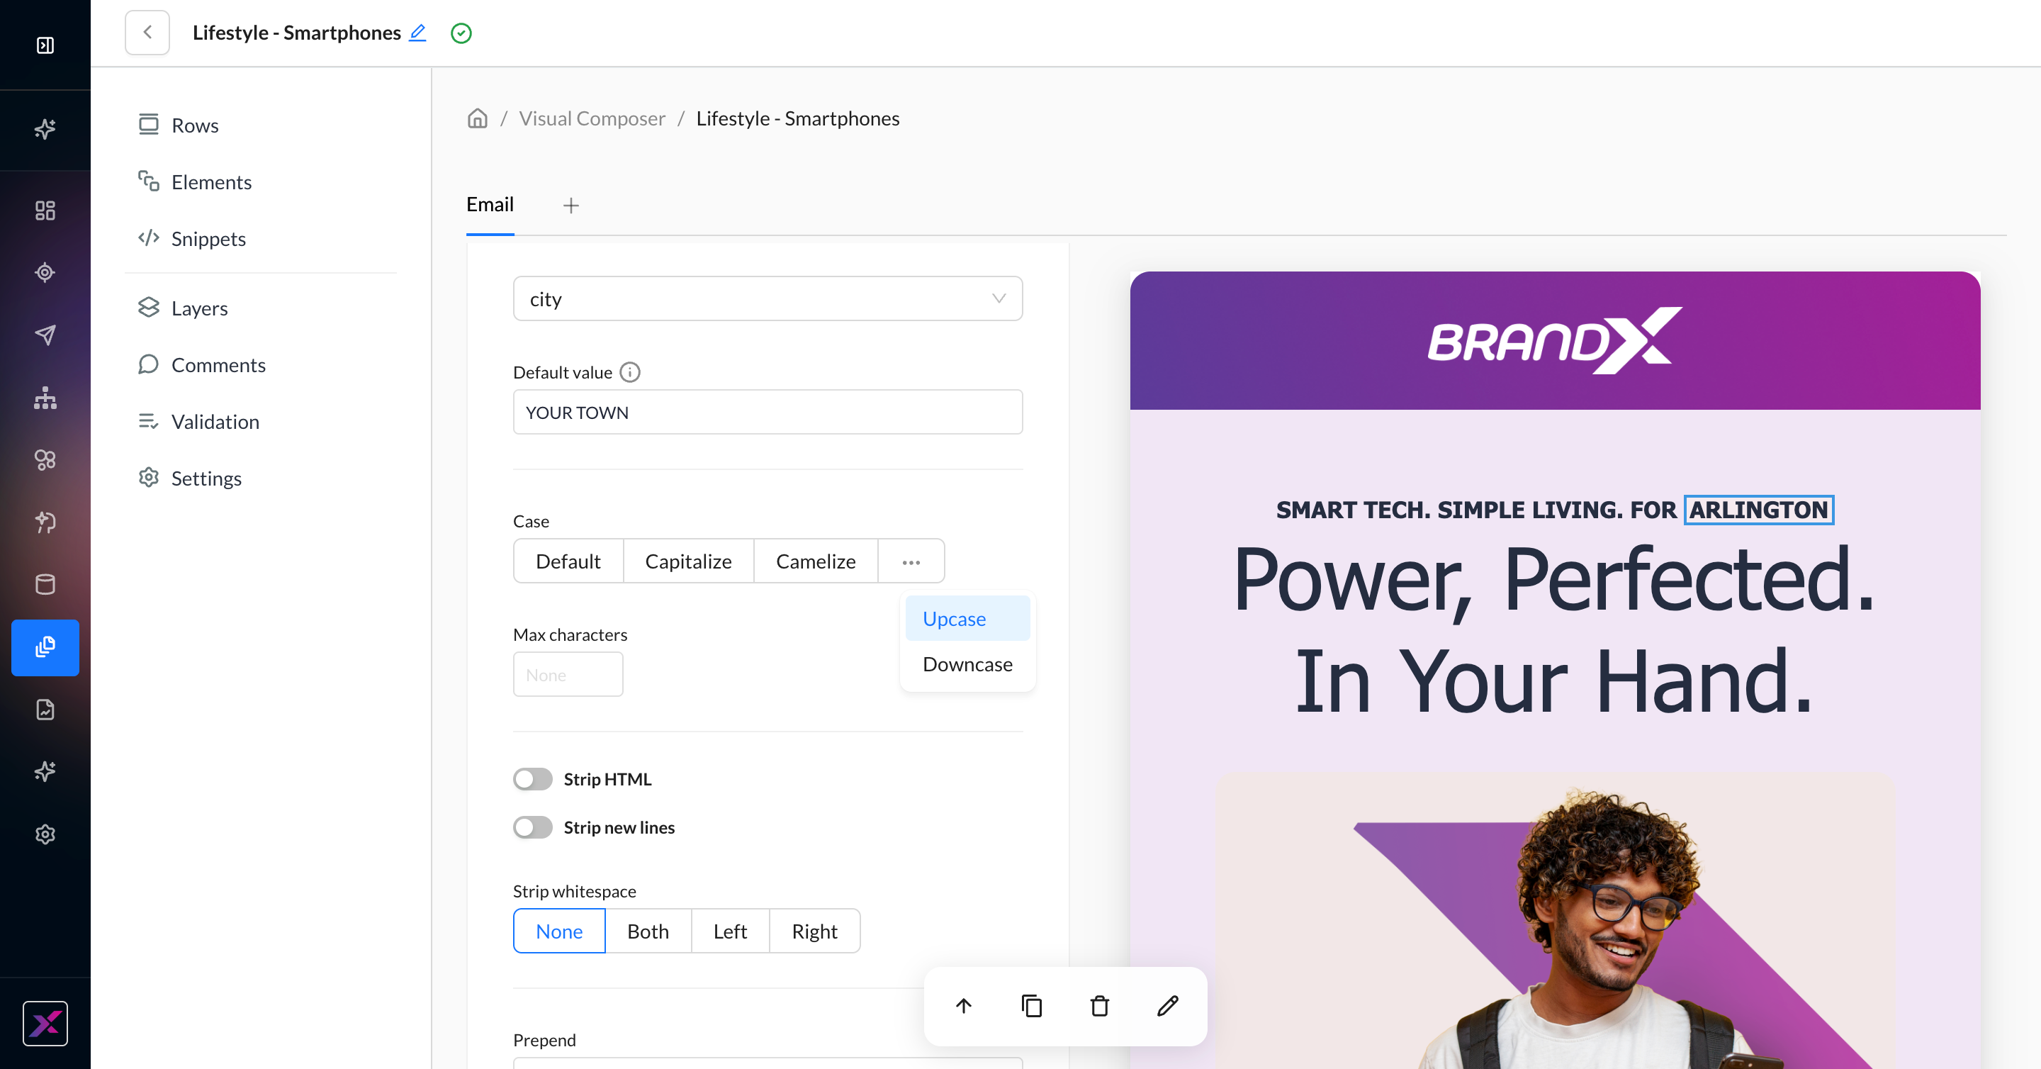
Task: Open the four-circles segments icon in sidebar
Action: [x=45, y=459]
